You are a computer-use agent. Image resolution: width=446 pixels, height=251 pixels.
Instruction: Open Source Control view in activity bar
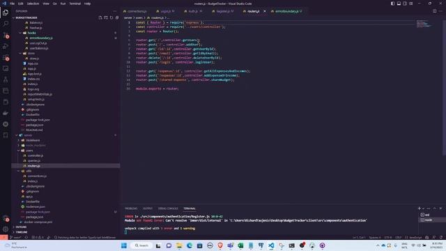click(6, 35)
